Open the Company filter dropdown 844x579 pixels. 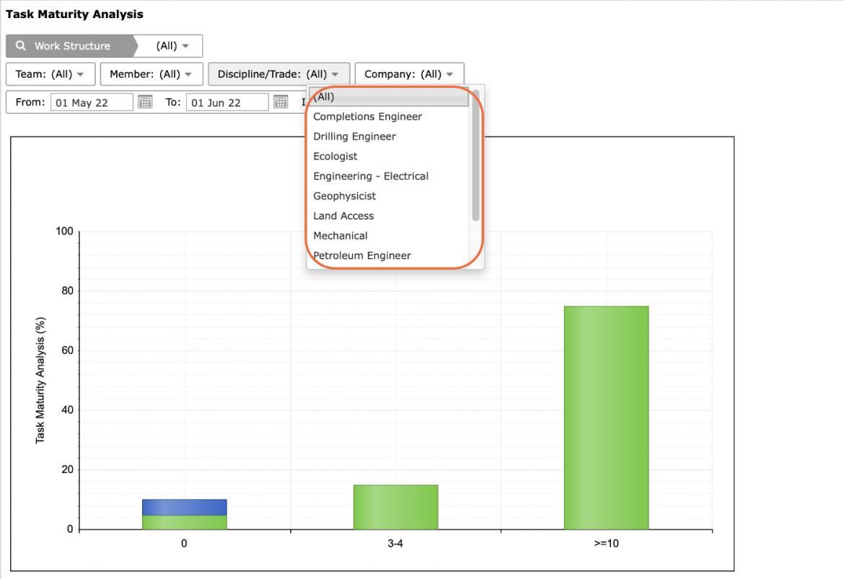click(409, 74)
